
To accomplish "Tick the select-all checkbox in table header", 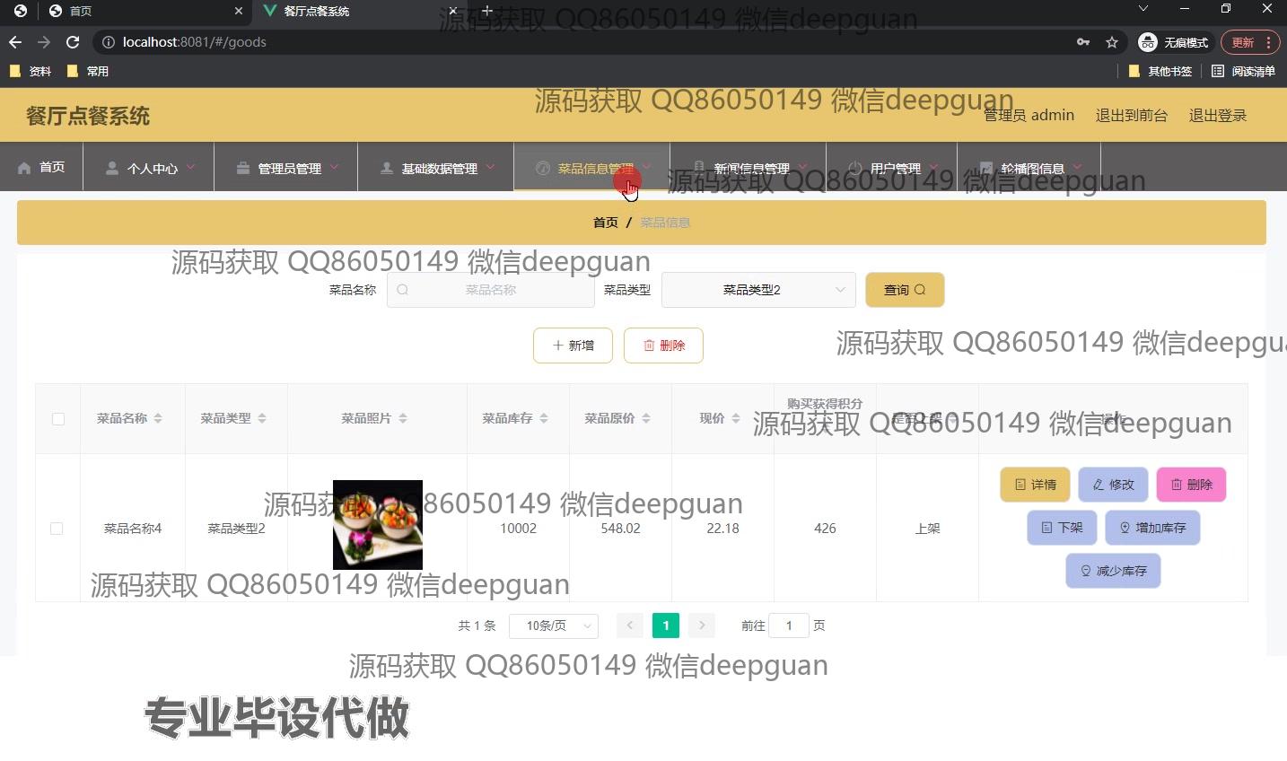I will click(x=58, y=419).
